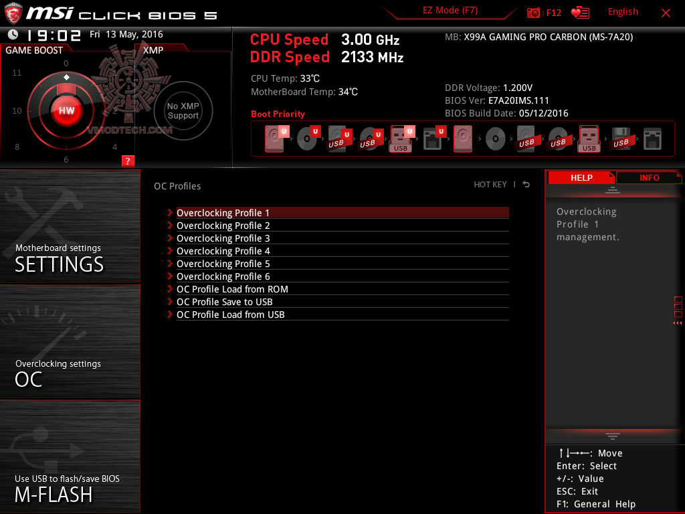Viewport: 685px width, 514px height.
Task: Switch to EZ Mode (F7)
Action: (x=450, y=11)
